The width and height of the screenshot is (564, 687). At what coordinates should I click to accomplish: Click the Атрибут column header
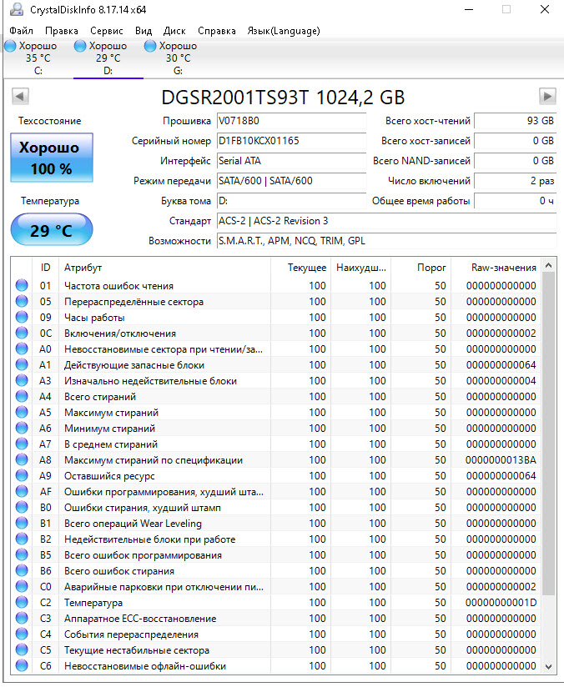tap(164, 268)
